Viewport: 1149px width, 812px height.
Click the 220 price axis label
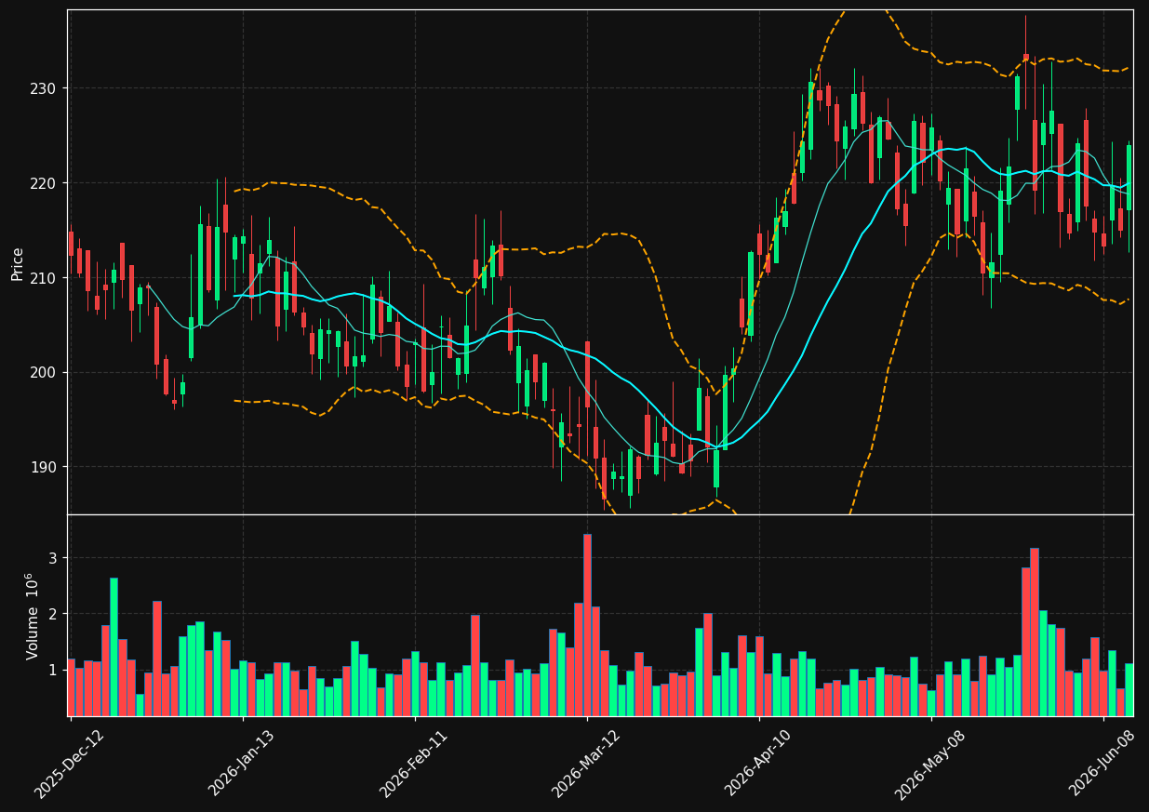[43, 183]
